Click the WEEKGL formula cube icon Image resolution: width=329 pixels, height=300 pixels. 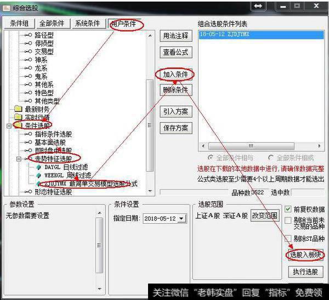pos(38,176)
